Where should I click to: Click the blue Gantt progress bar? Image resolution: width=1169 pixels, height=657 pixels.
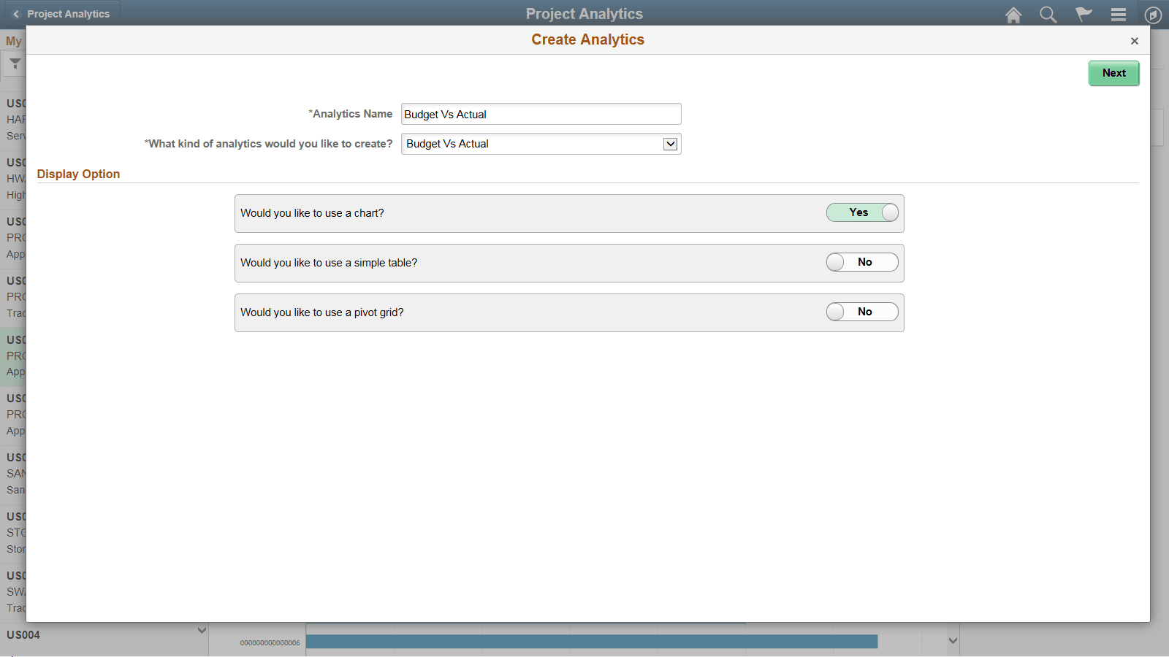[593, 642]
